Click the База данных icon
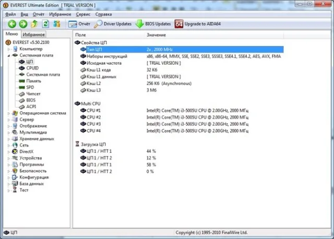The height and width of the screenshot is (239, 334). tap(15, 184)
